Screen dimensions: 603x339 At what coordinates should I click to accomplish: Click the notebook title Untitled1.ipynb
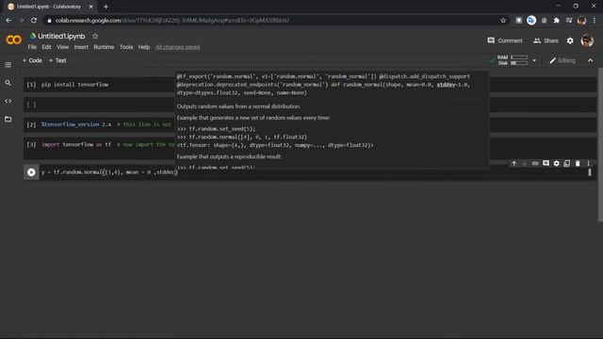point(61,36)
